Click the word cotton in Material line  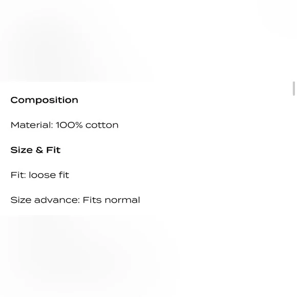(x=102, y=125)
